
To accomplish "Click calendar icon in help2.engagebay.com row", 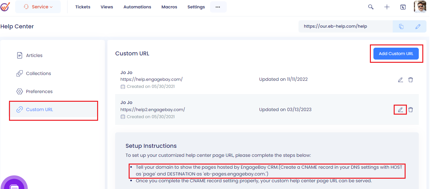I will (123, 117).
